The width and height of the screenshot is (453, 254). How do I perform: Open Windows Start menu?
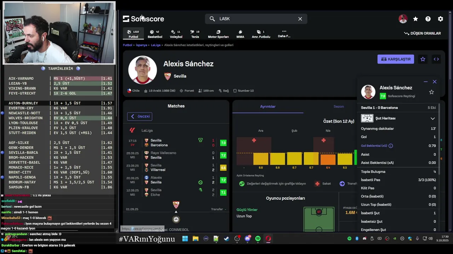point(185,239)
